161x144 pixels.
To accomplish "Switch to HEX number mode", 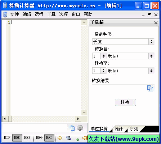I will click(27, 137).
